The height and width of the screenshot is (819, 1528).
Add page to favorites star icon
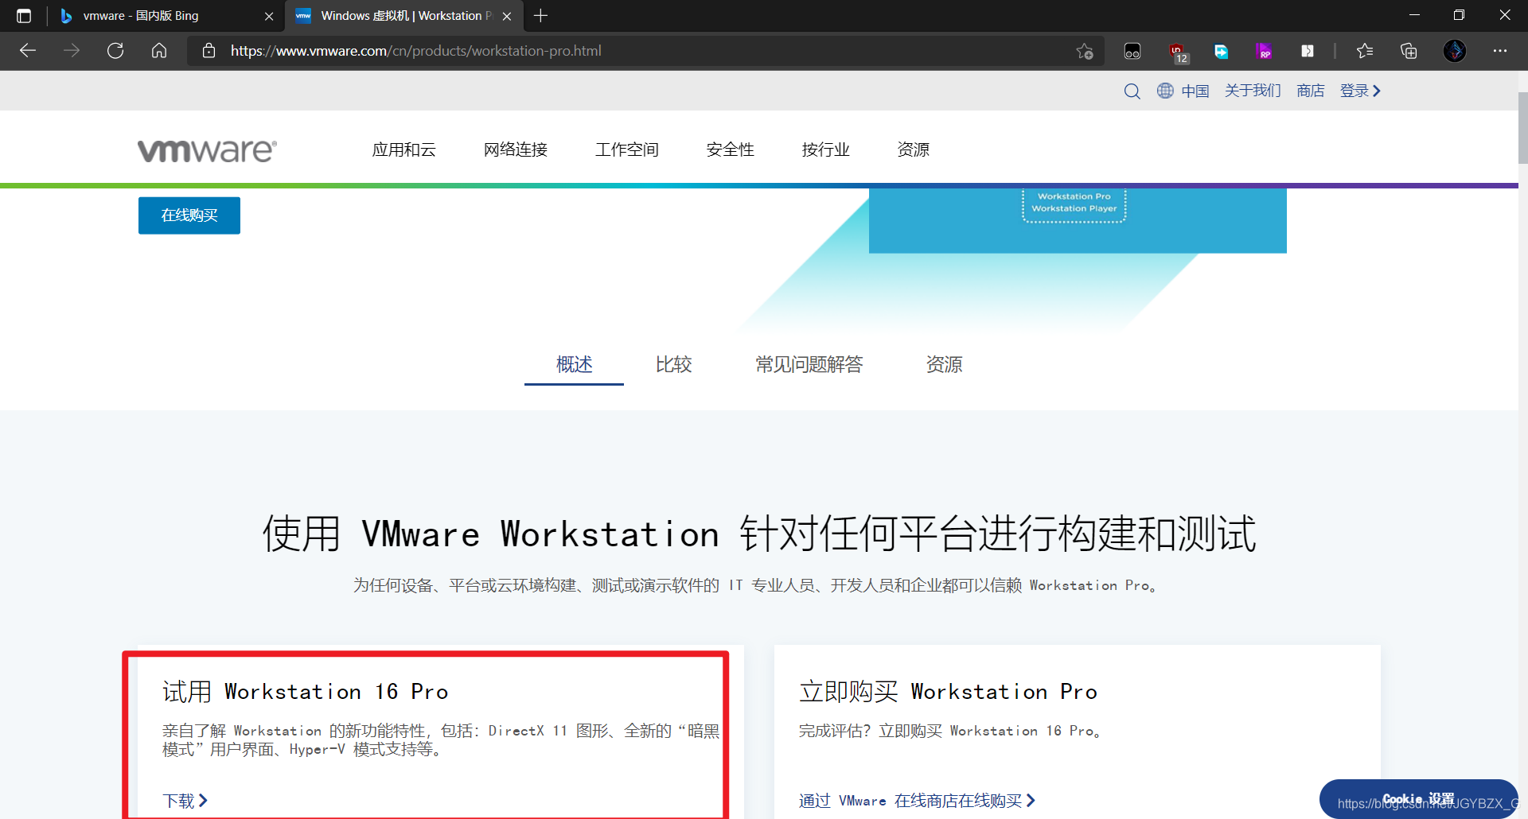tap(1084, 51)
